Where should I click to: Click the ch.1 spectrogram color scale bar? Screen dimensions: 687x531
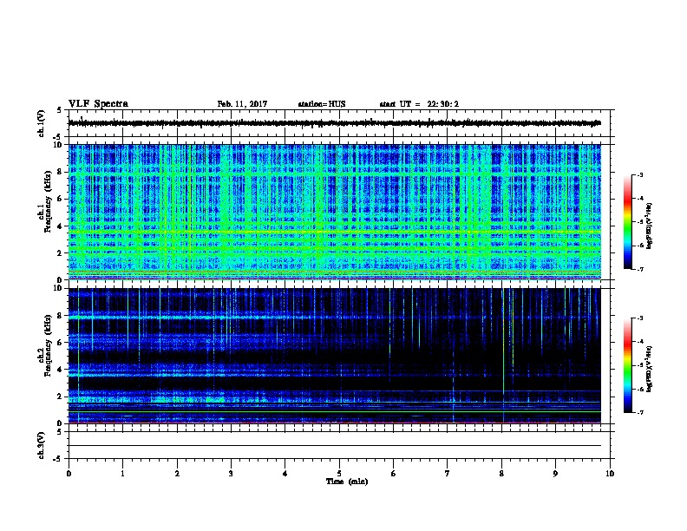[x=628, y=222]
